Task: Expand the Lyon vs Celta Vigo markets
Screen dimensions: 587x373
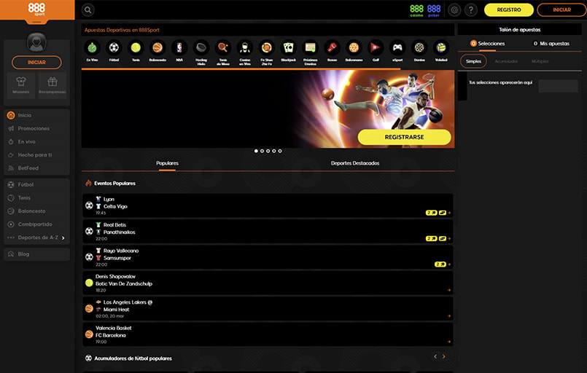Action: (449, 213)
